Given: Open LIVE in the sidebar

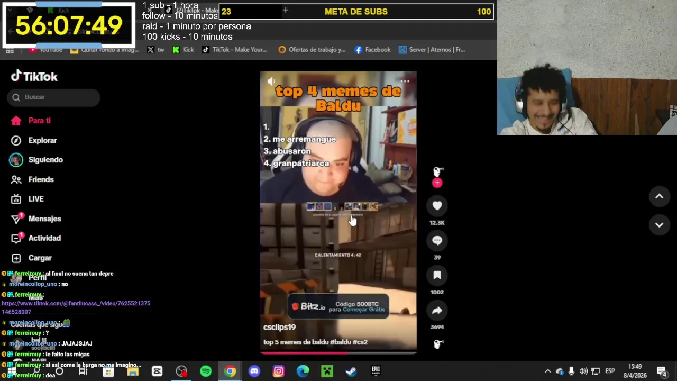Looking at the screenshot, I should coord(29,199).
